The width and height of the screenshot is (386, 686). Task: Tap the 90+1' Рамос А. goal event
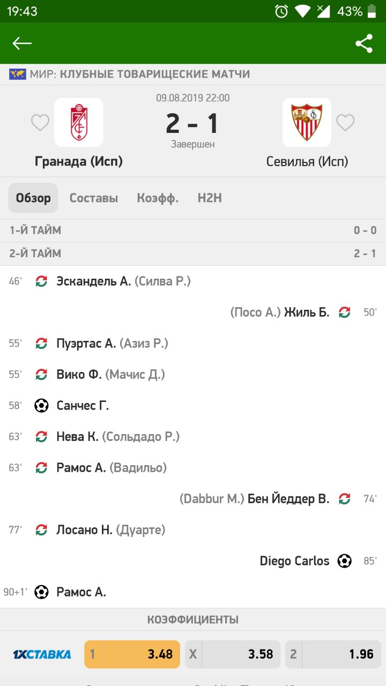click(x=80, y=592)
